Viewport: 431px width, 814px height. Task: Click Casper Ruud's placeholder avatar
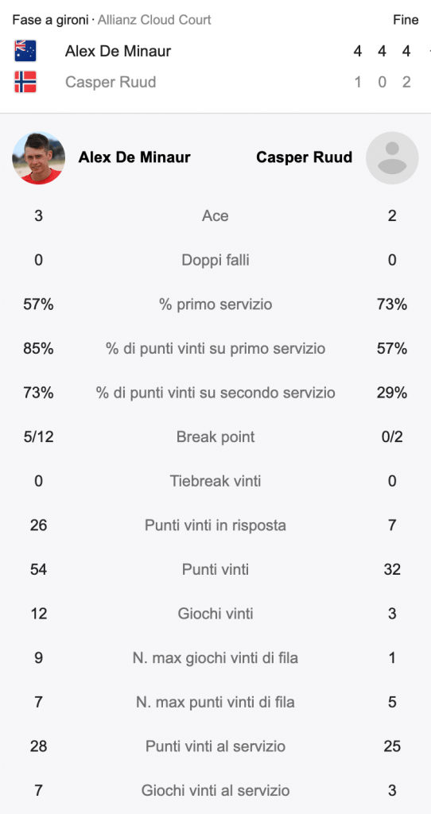tap(392, 158)
